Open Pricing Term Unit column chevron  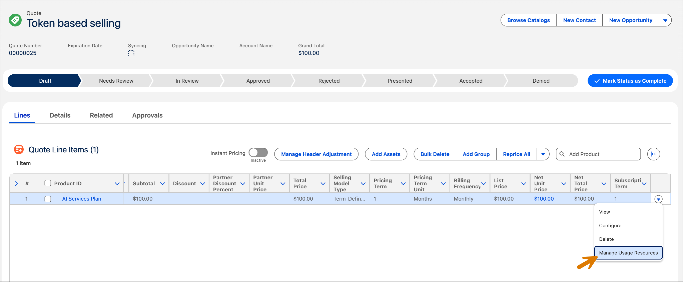443,183
